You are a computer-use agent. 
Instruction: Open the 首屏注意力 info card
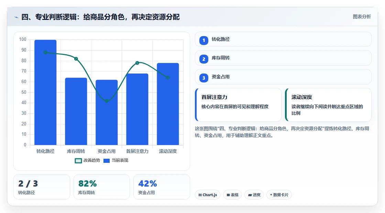coord(238,105)
